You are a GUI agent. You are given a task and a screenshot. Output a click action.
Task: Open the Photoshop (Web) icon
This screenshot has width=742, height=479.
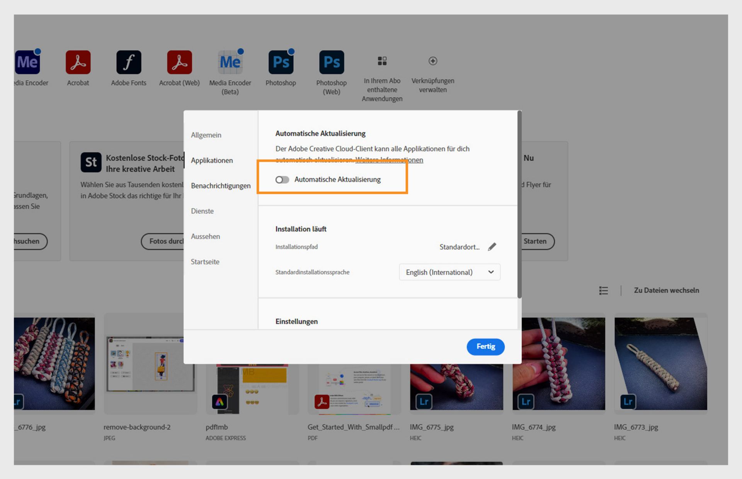(331, 62)
